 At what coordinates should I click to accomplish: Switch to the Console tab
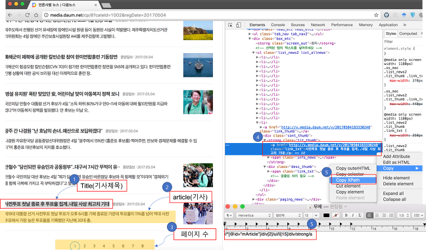click(x=277, y=25)
